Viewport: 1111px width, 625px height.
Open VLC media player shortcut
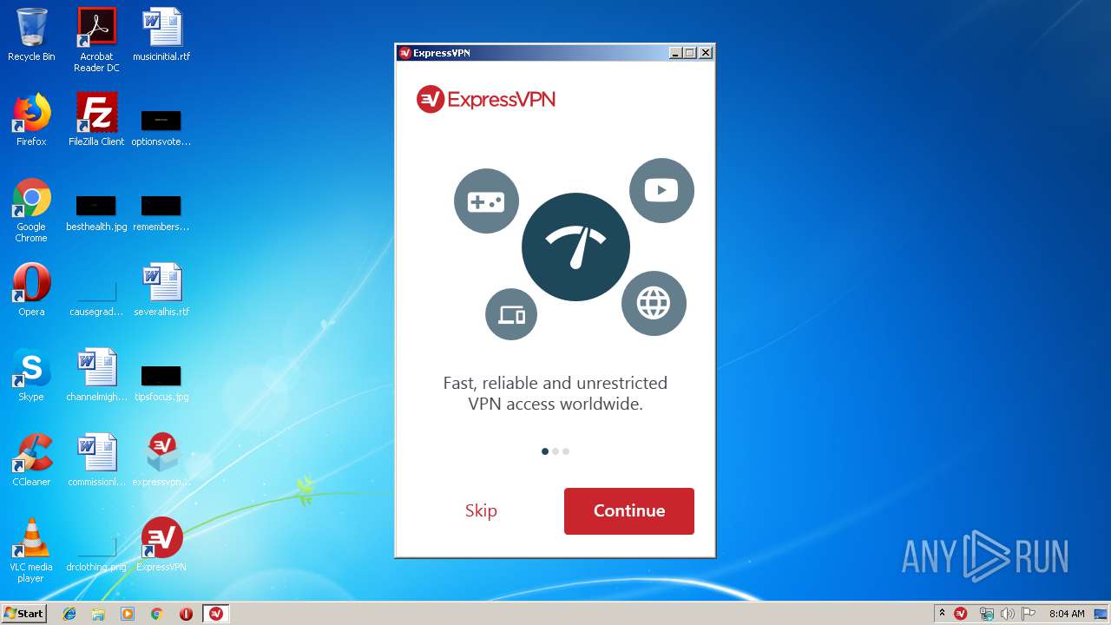[x=31, y=550]
